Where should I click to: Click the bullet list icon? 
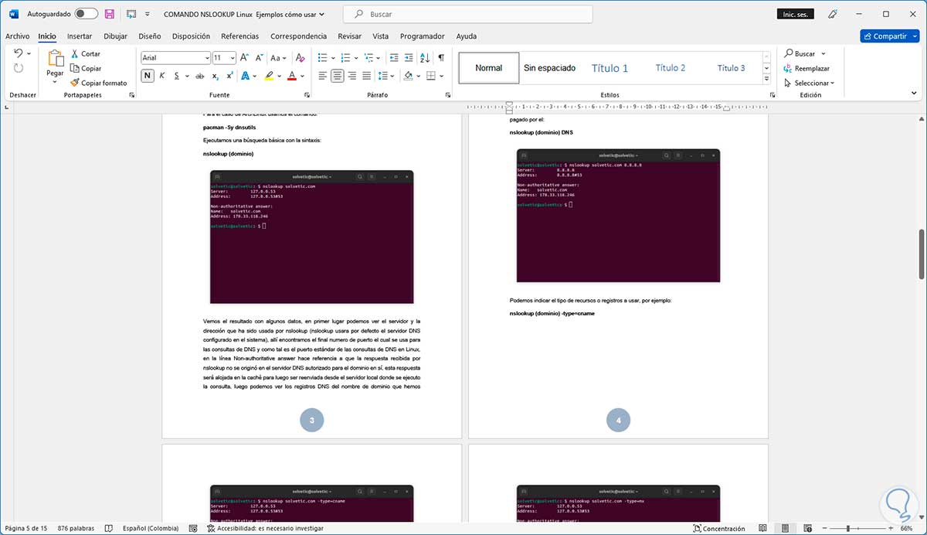pyautogui.click(x=323, y=57)
